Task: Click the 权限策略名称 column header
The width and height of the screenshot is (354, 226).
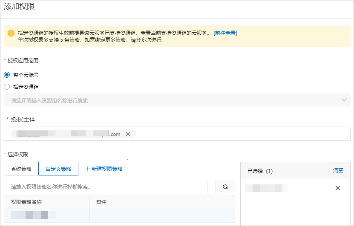Action: (x=29, y=202)
